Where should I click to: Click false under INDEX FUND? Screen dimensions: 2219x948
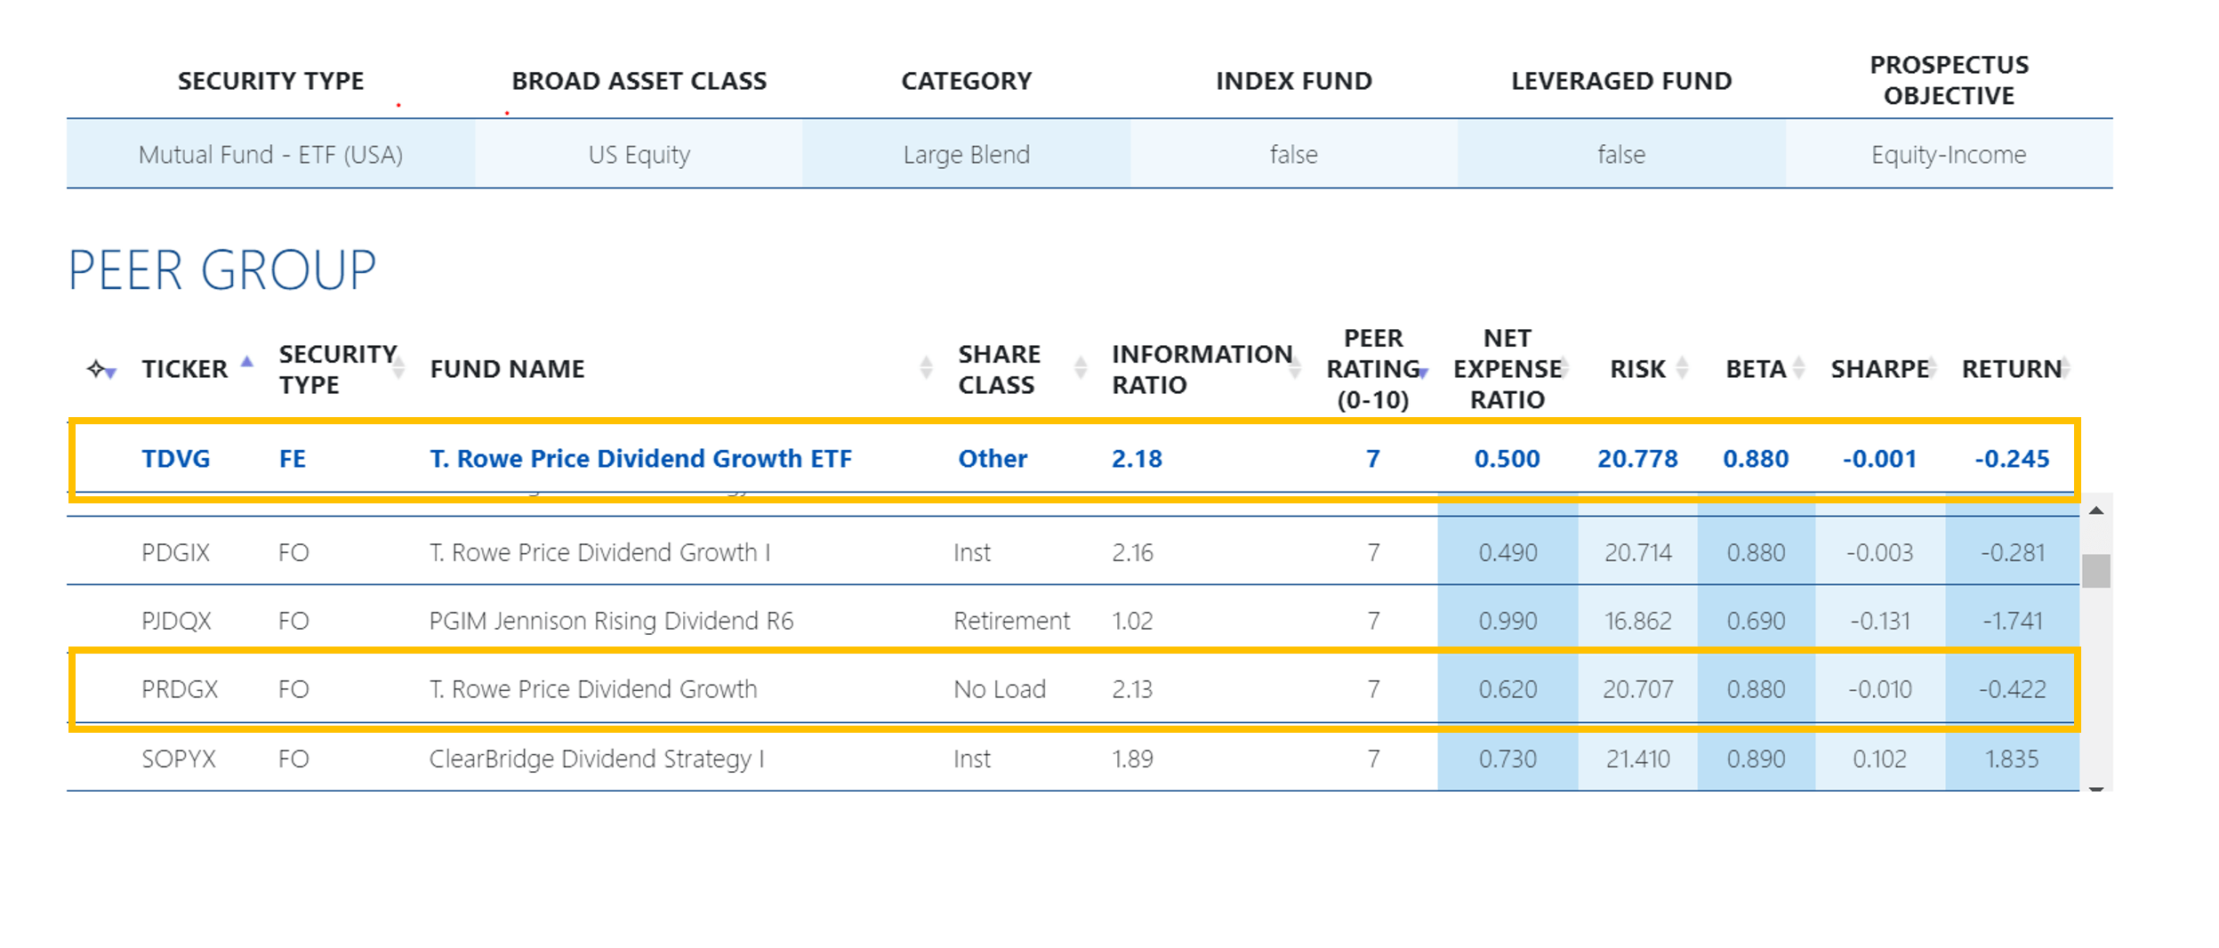pyautogui.click(x=1293, y=154)
